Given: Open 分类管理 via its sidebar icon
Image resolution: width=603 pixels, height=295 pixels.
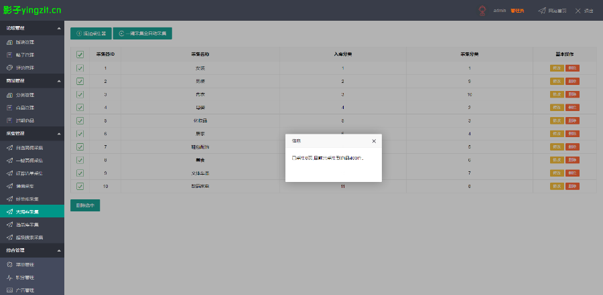Looking at the screenshot, I should coord(10,95).
